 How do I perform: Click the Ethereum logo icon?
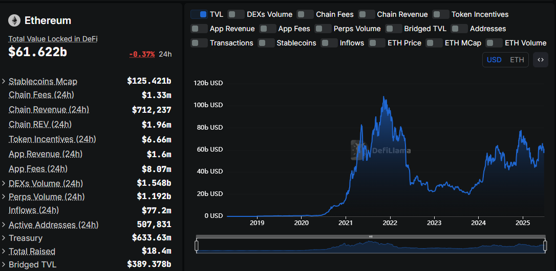14,20
